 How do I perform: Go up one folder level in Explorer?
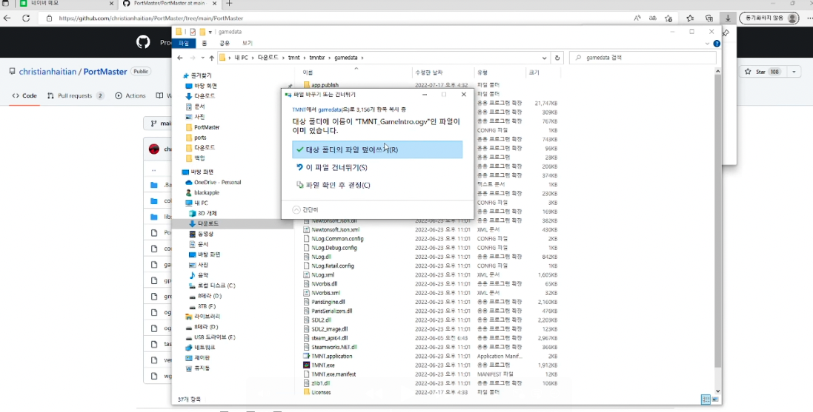click(x=212, y=58)
